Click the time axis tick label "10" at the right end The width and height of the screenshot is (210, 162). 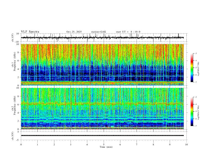(x=186, y=145)
